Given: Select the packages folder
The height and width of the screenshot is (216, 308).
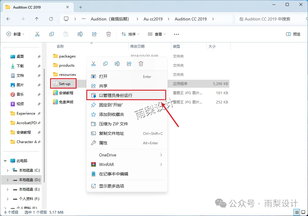Looking at the screenshot, I should 64,56.
